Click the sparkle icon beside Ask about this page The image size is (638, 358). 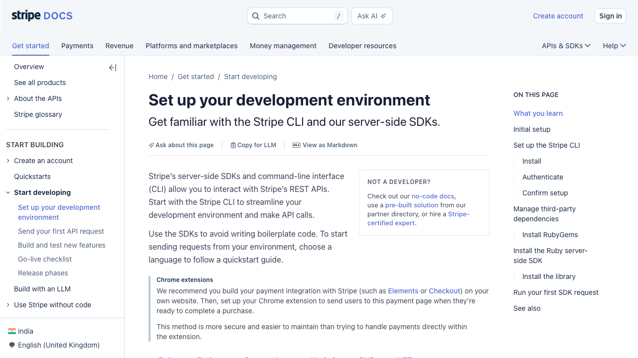[152, 145]
